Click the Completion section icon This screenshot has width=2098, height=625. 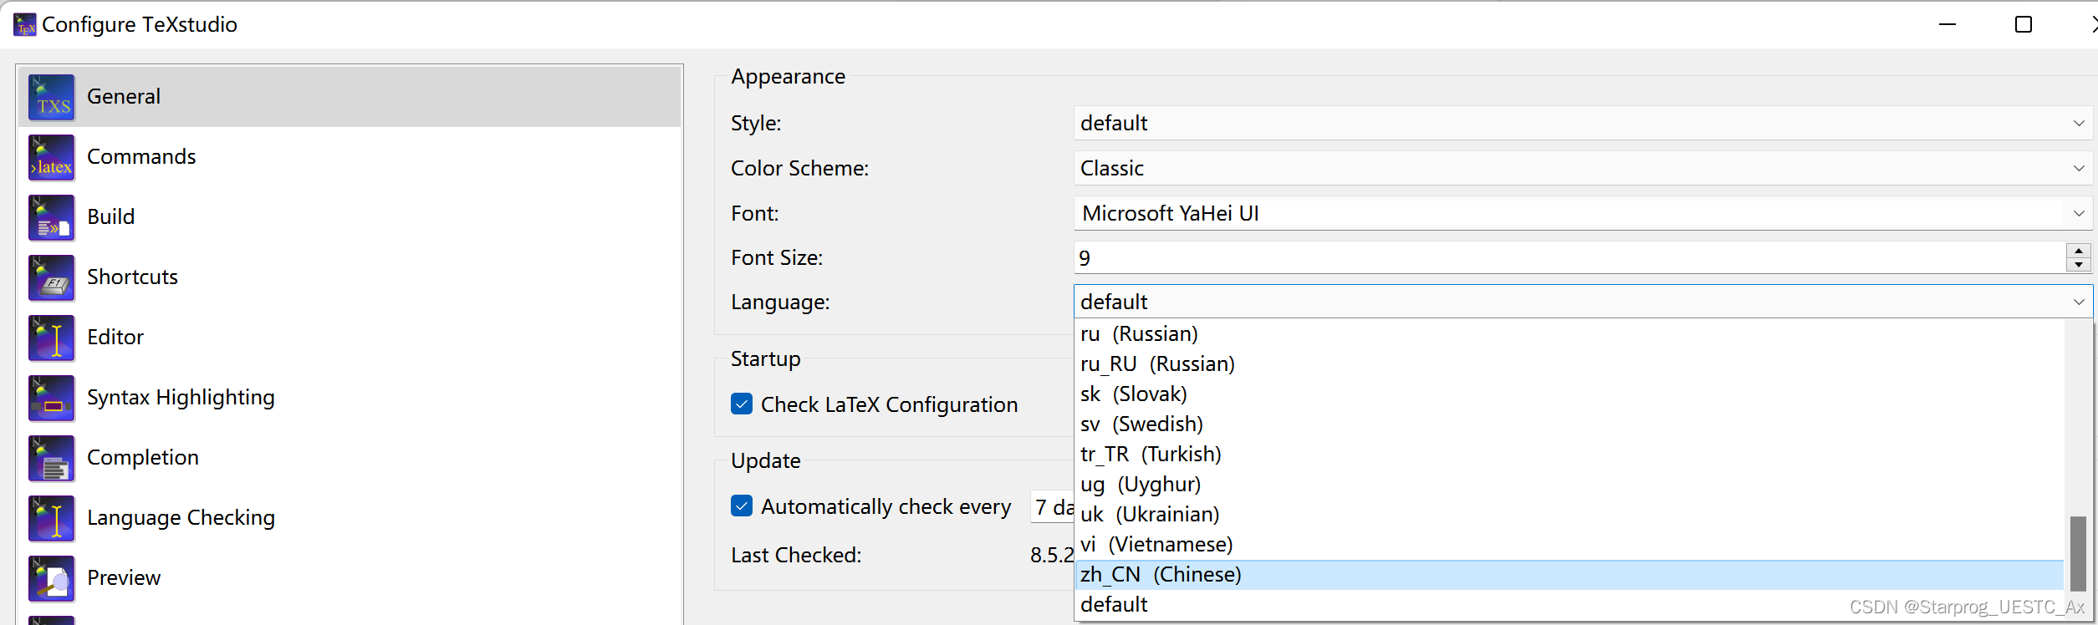coord(52,459)
